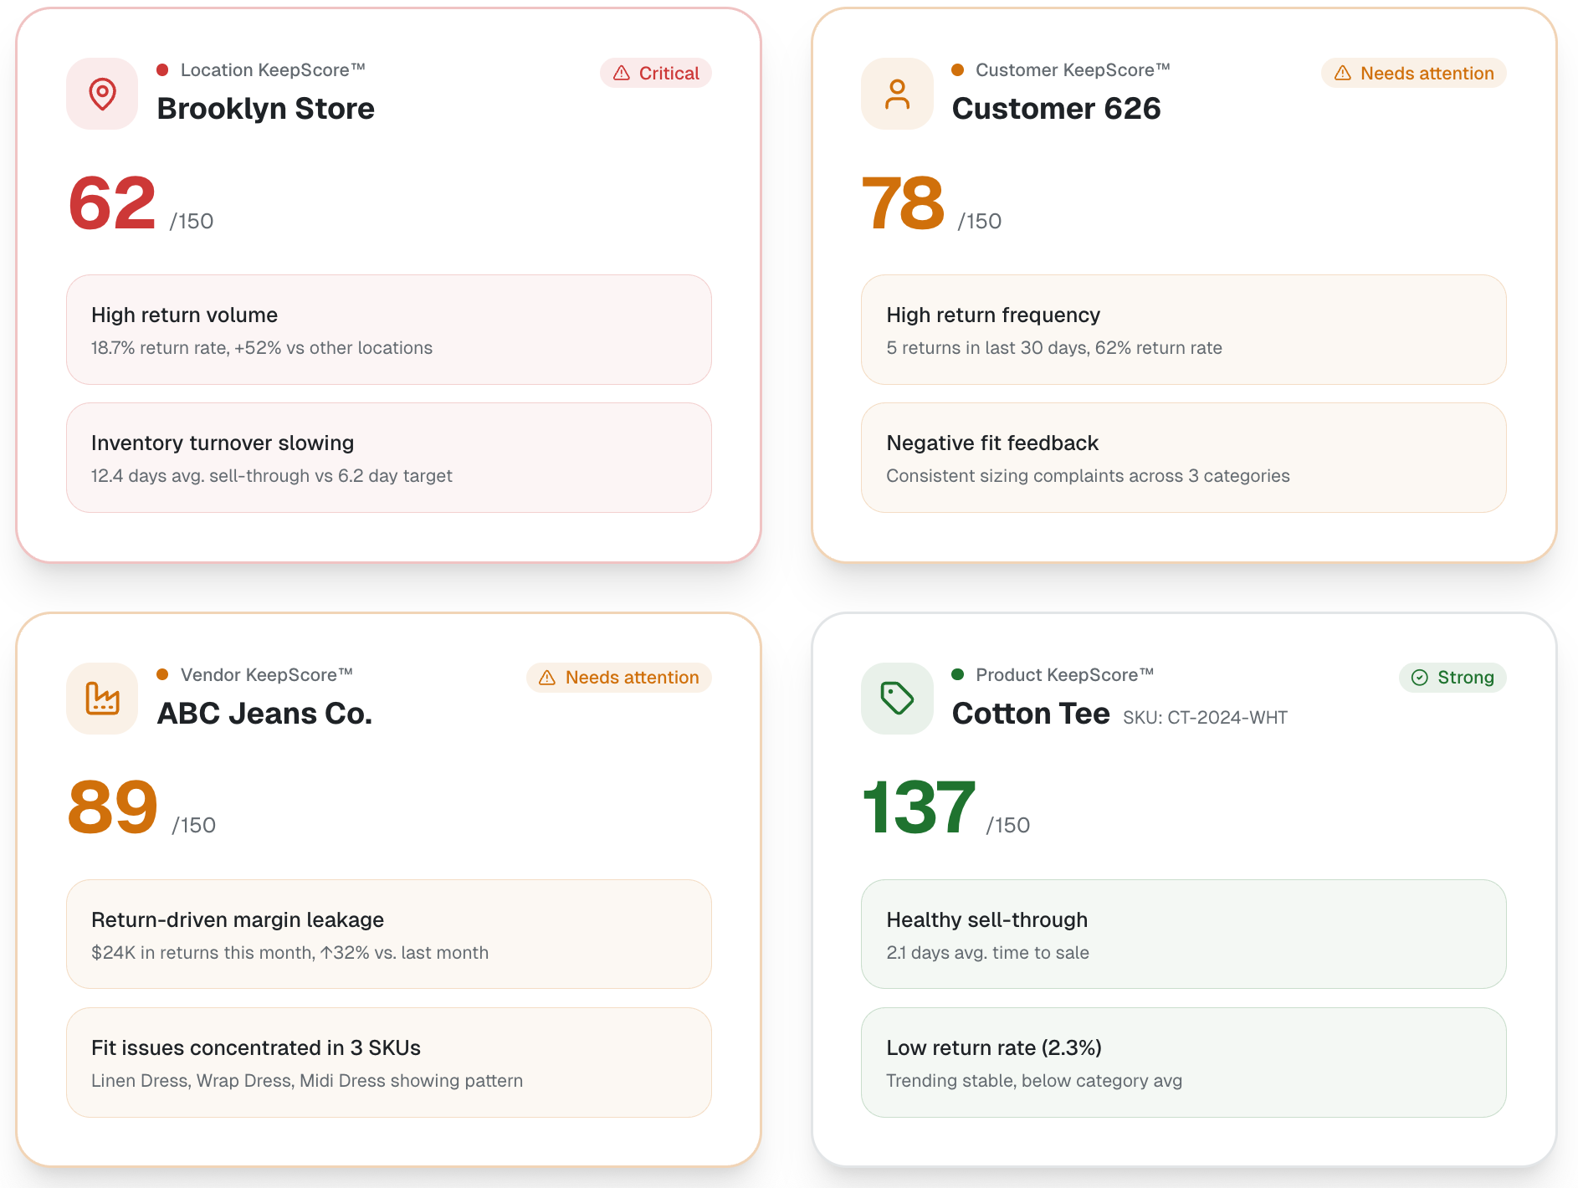Click the Cotton Tee score of 137

click(918, 807)
